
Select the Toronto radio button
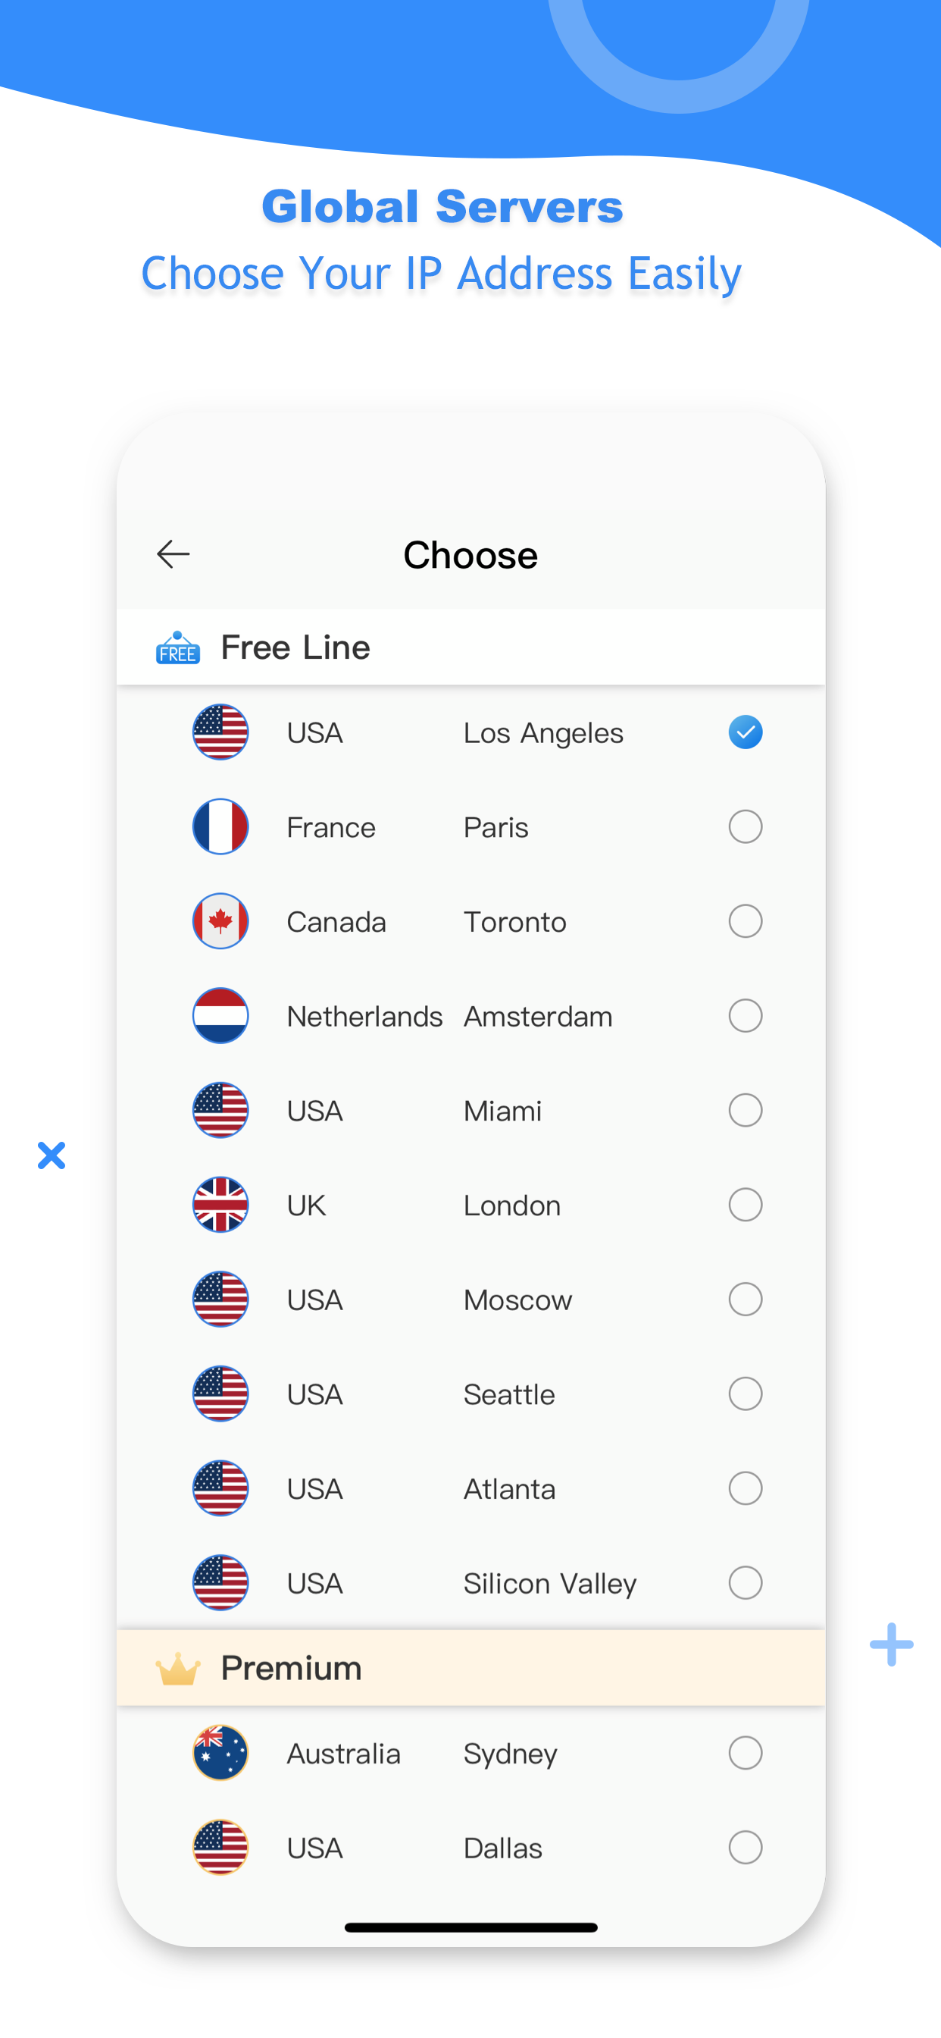tap(745, 921)
